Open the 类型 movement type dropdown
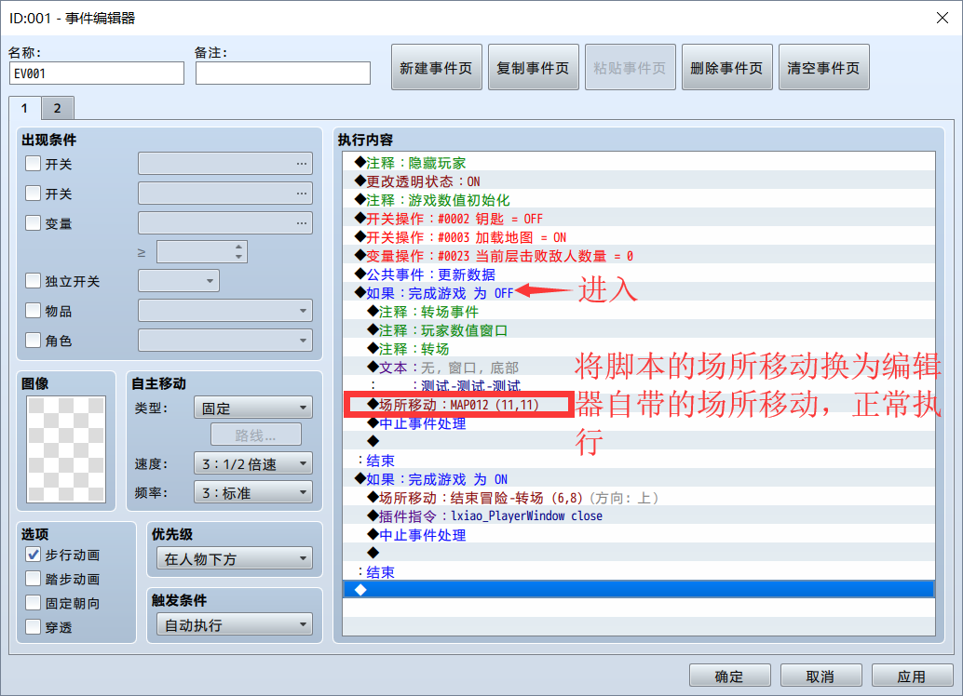This screenshot has width=963, height=696. pyautogui.click(x=253, y=408)
